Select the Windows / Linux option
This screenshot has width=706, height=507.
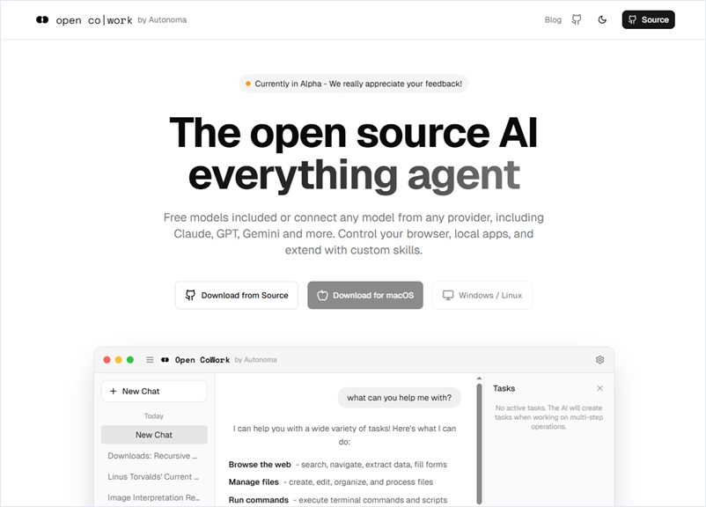tap(482, 296)
